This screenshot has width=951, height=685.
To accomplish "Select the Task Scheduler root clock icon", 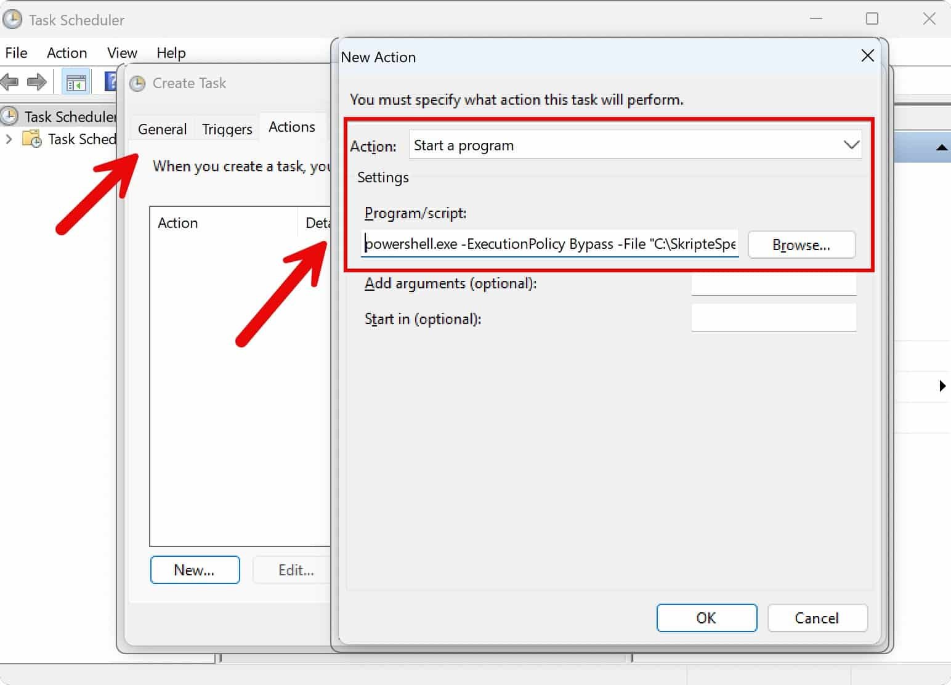I will click(x=9, y=116).
